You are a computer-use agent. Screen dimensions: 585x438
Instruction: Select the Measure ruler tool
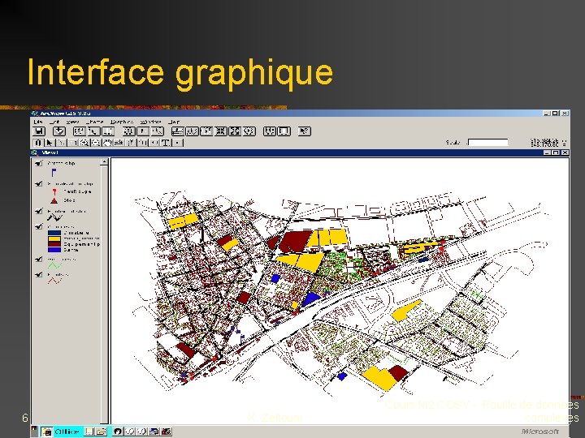[119, 142]
